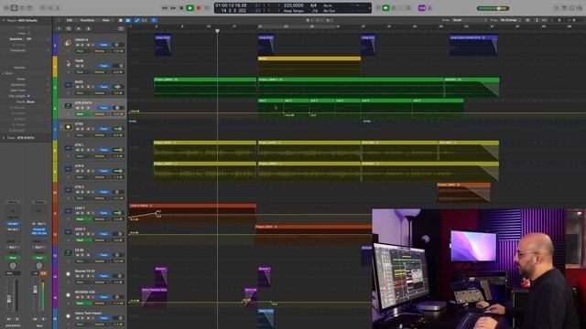Screen dimensions: 586x329
Task: Click the Forward transport button
Action: pyautogui.click(x=173, y=8)
